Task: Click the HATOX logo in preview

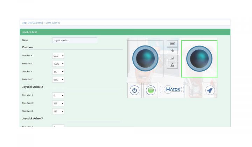Action: (172, 90)
